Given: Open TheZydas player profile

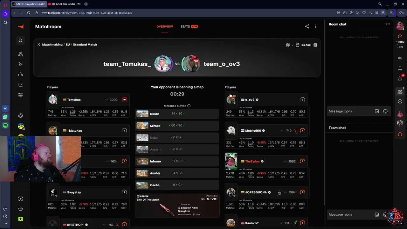Looking at the screenshot, I should (x=252, y=162).
